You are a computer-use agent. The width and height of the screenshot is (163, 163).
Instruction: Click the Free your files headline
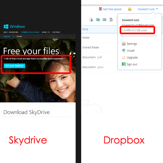(x=31, y=51)
